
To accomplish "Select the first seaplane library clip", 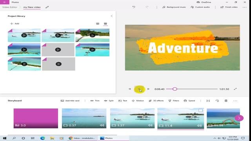I will point(24,35).
